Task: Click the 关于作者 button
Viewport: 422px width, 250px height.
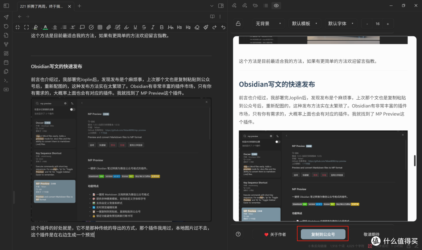Action: [x=275, y=234]
